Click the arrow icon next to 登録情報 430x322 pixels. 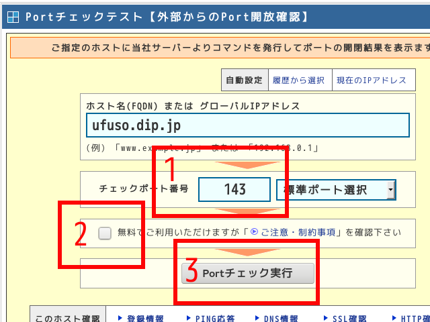tap(120, 318)
